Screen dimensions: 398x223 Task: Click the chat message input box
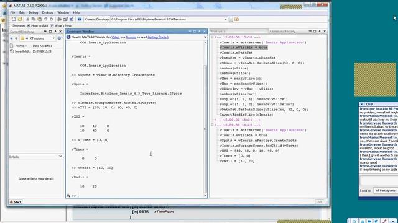click(379, 180)
